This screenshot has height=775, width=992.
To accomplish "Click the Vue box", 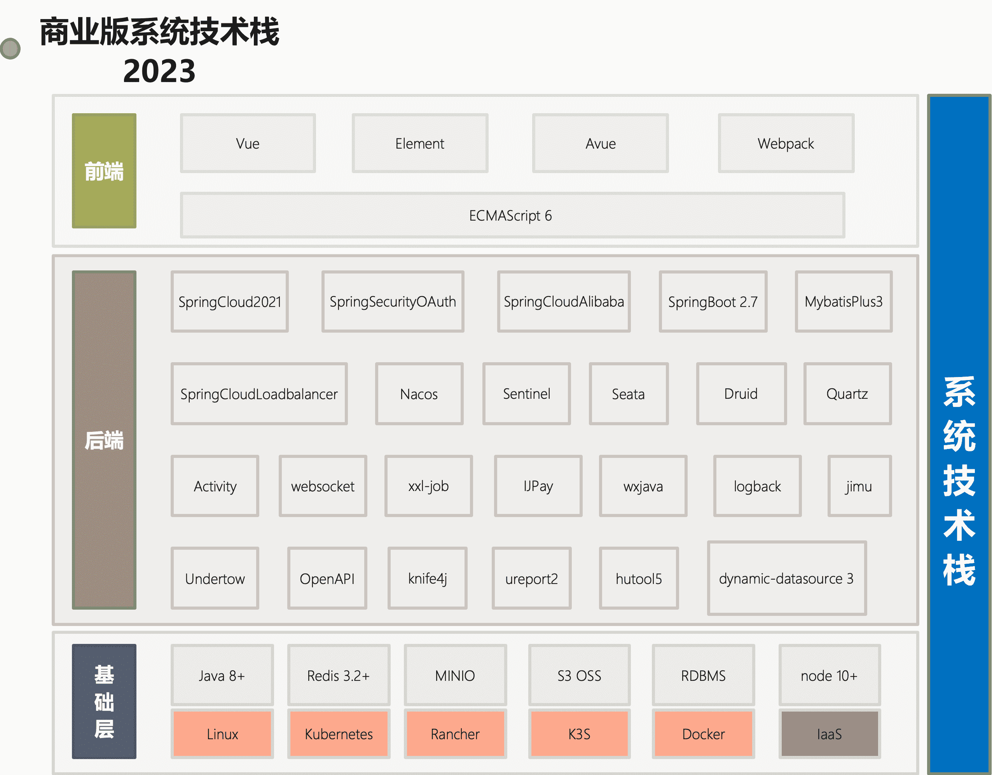I will point(248,143).
